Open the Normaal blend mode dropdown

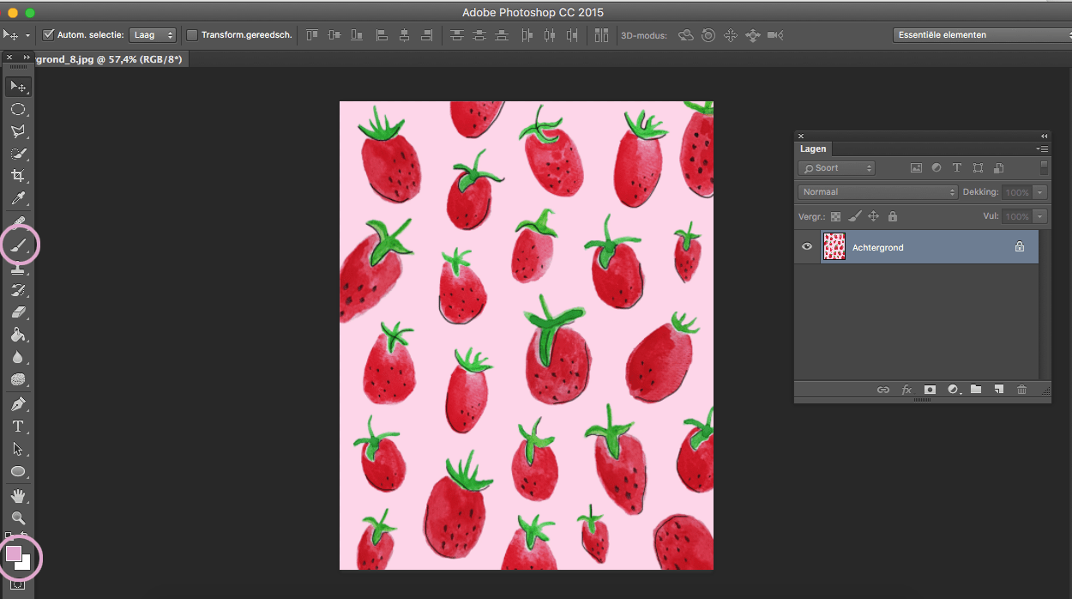876,191
